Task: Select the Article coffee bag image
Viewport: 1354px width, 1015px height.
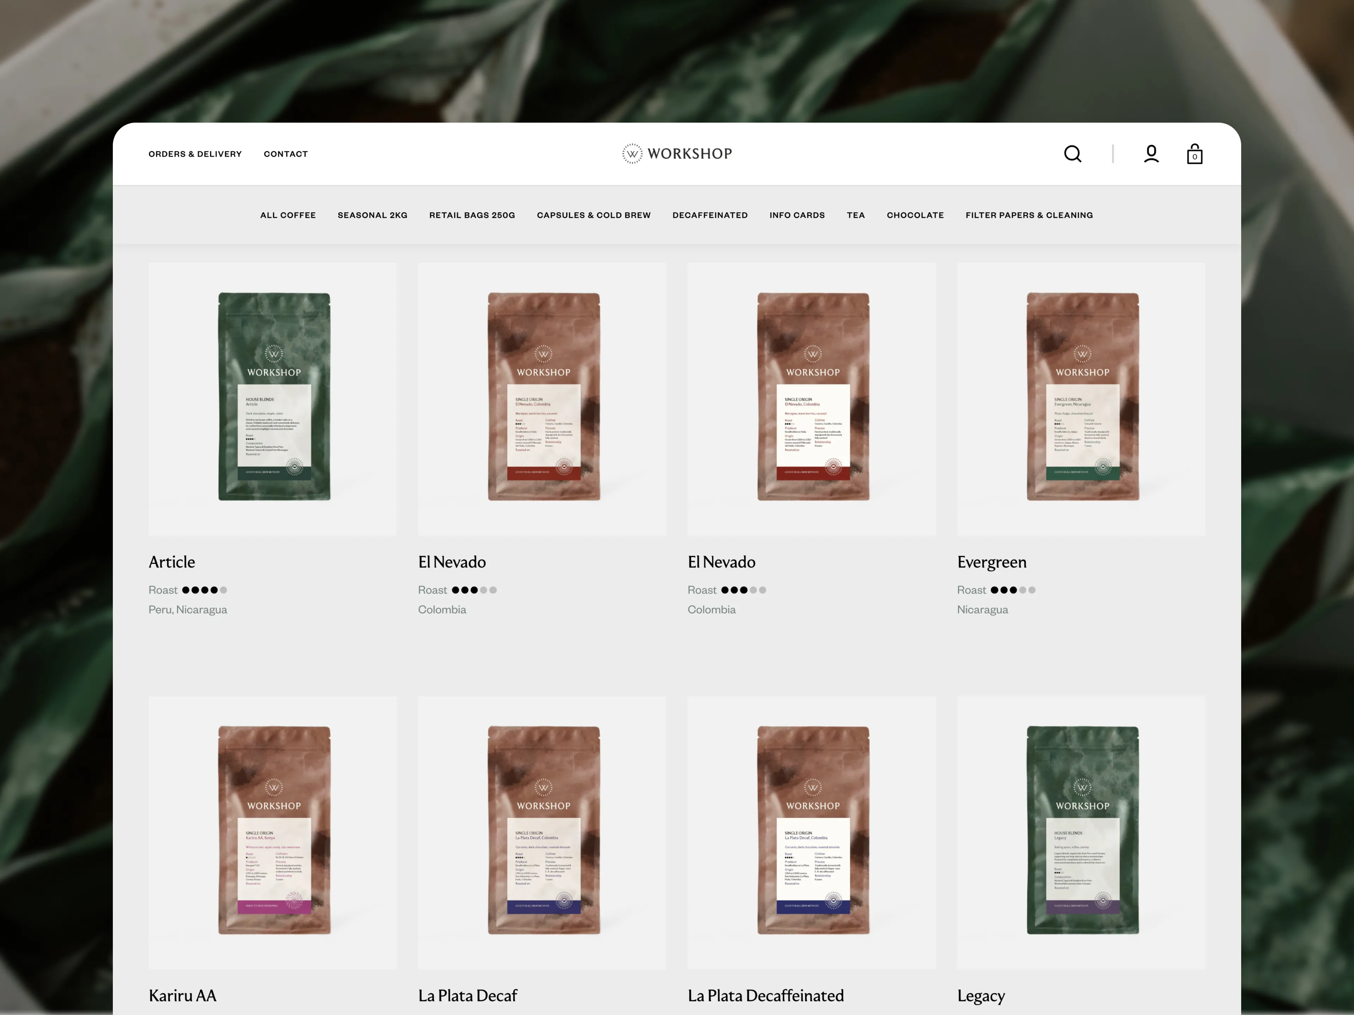Action: [273, 398]
